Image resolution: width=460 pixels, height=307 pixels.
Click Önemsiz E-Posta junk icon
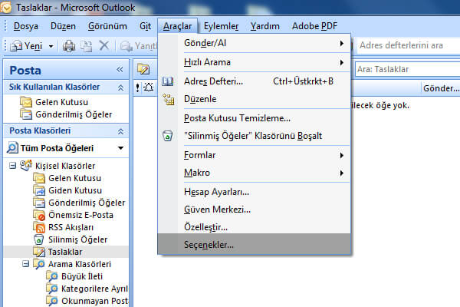(39, 215)
